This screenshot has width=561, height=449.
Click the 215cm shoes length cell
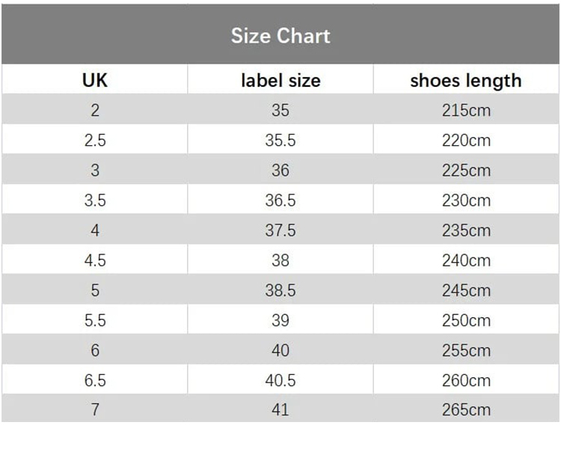pyautogui.click(x=465, y=110)
